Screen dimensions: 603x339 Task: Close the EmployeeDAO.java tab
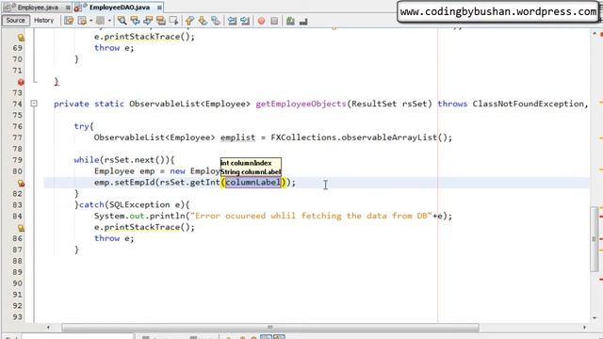pos(159,8)
